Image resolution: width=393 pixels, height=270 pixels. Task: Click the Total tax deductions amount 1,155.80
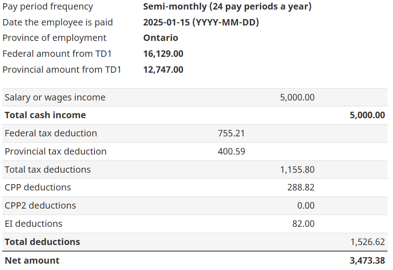click(297, 170)
